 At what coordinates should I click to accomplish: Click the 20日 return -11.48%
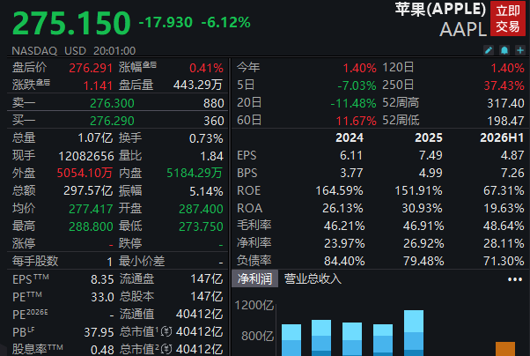[x=353, y=103]
